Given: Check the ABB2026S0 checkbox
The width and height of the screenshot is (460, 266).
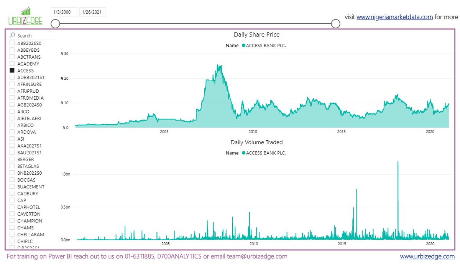Looking at the screenshot, I should click(12, 43).
